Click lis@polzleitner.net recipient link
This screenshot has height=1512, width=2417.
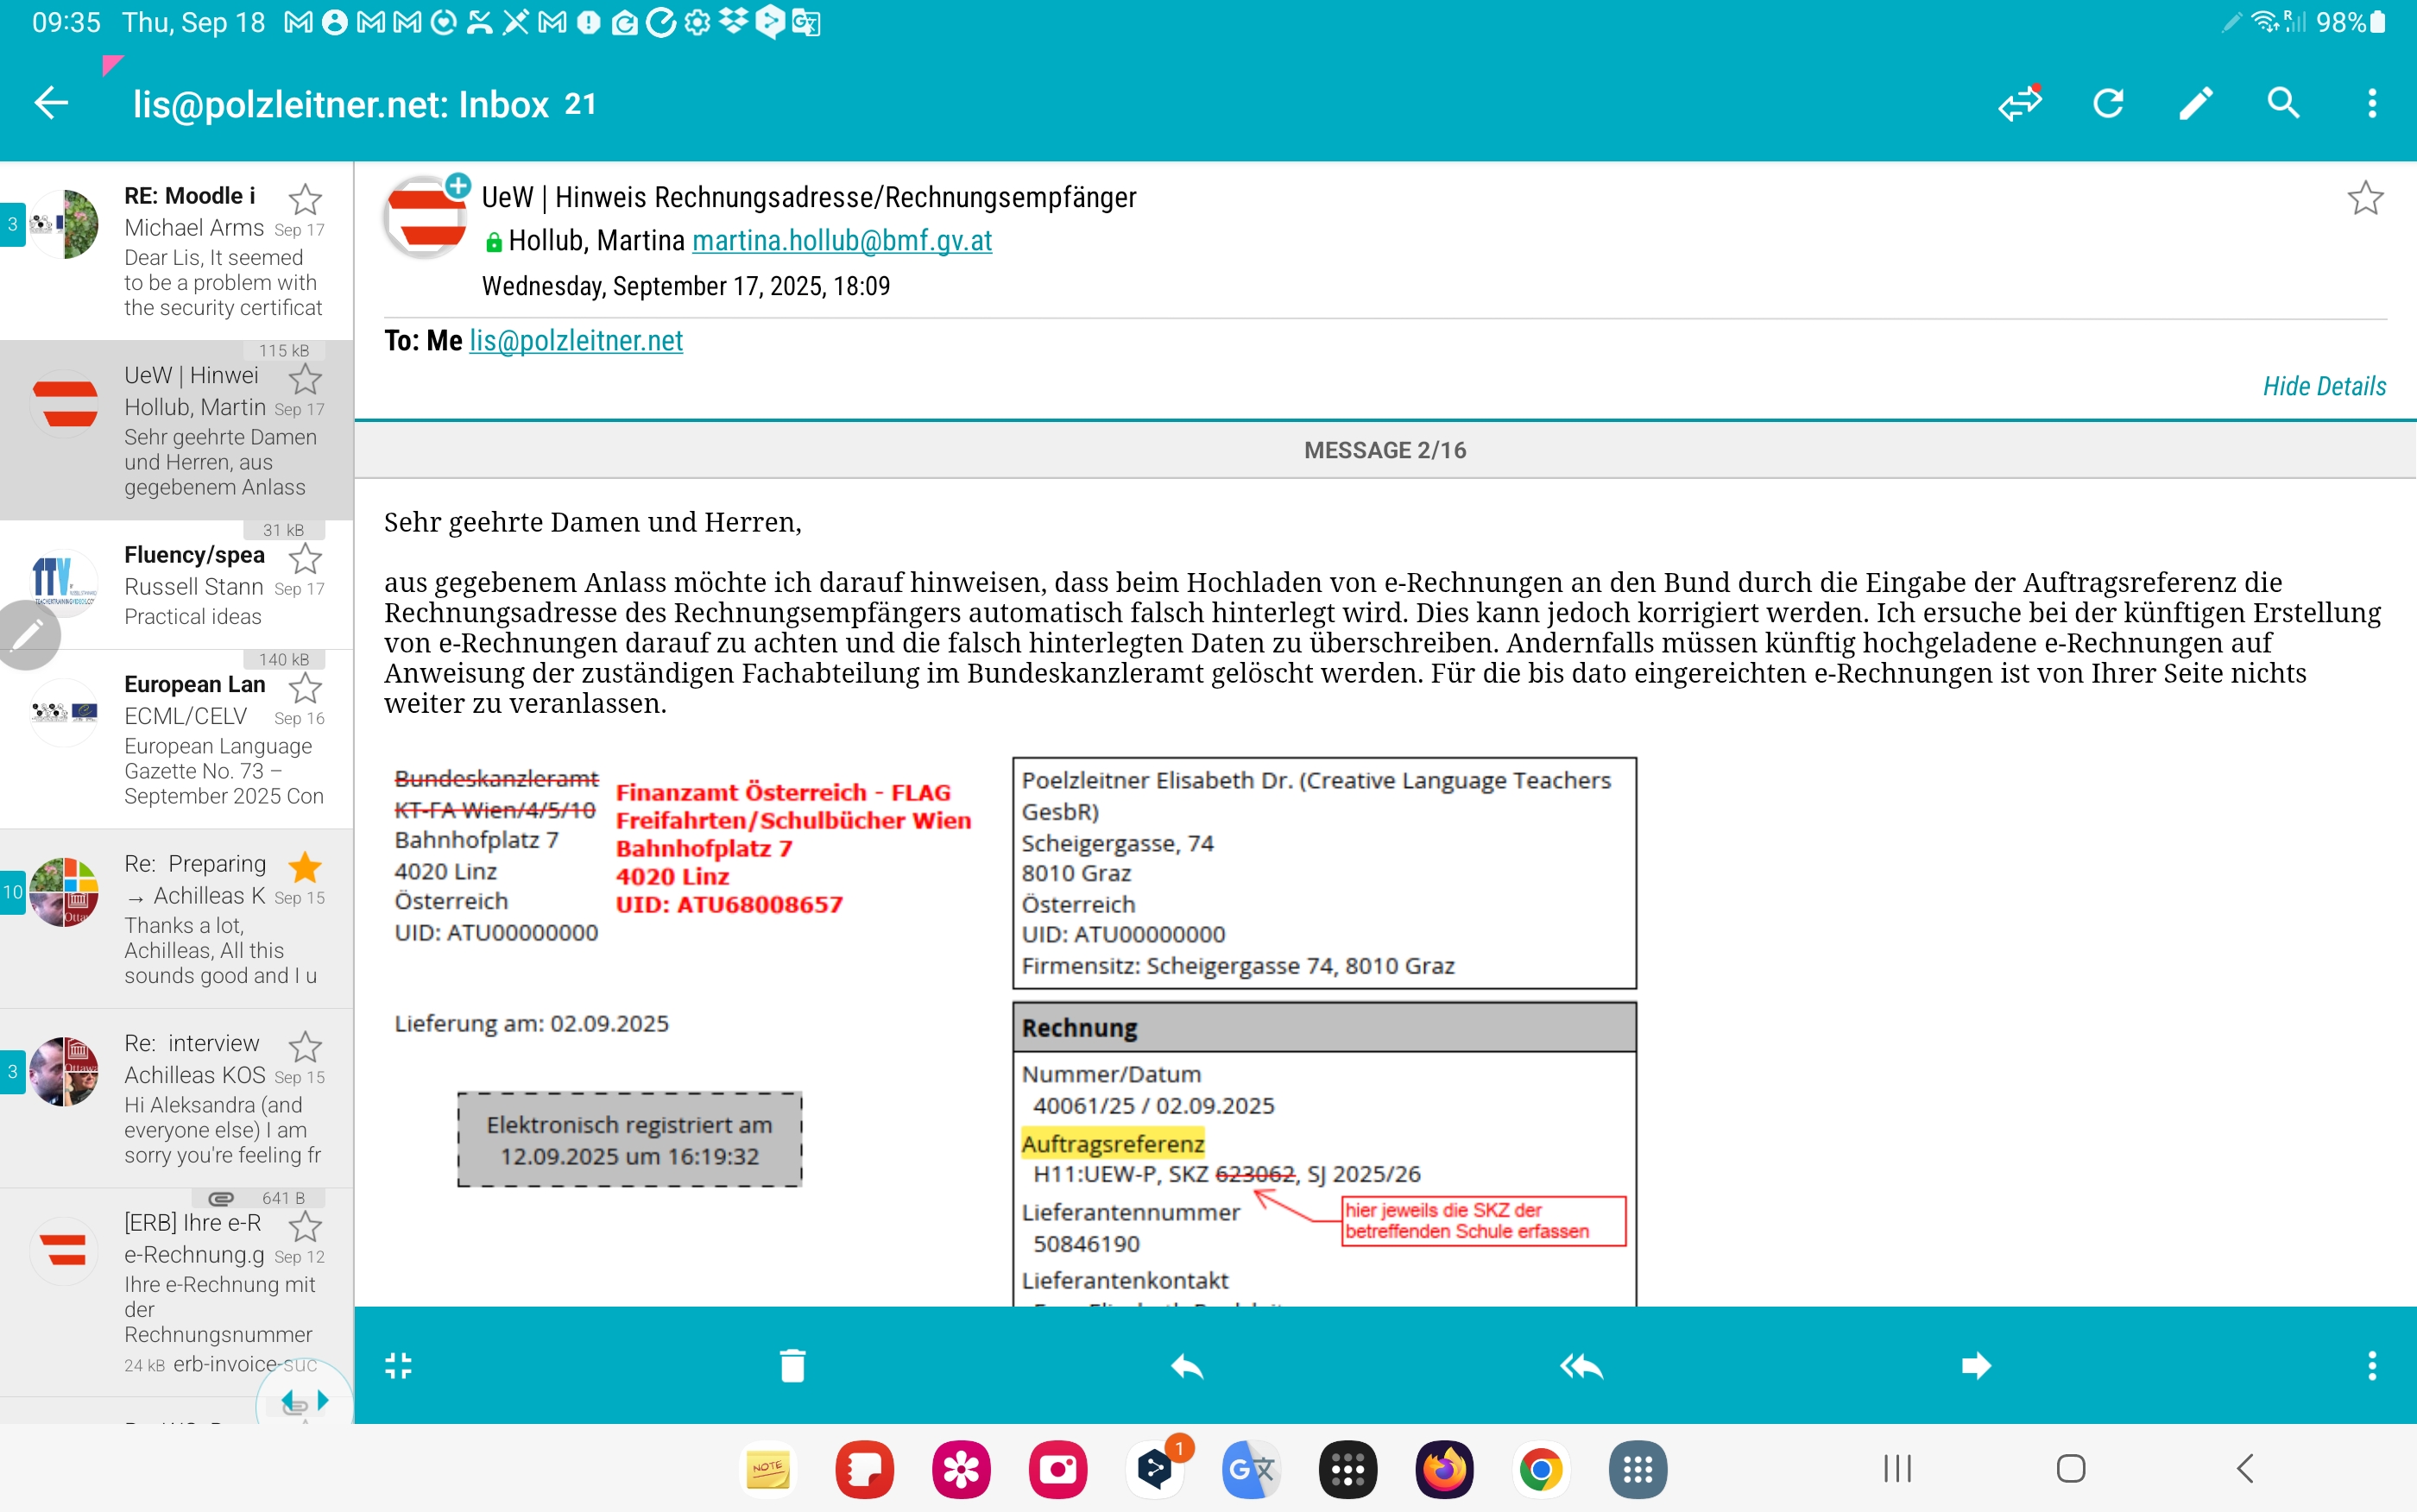click(576, 341)
